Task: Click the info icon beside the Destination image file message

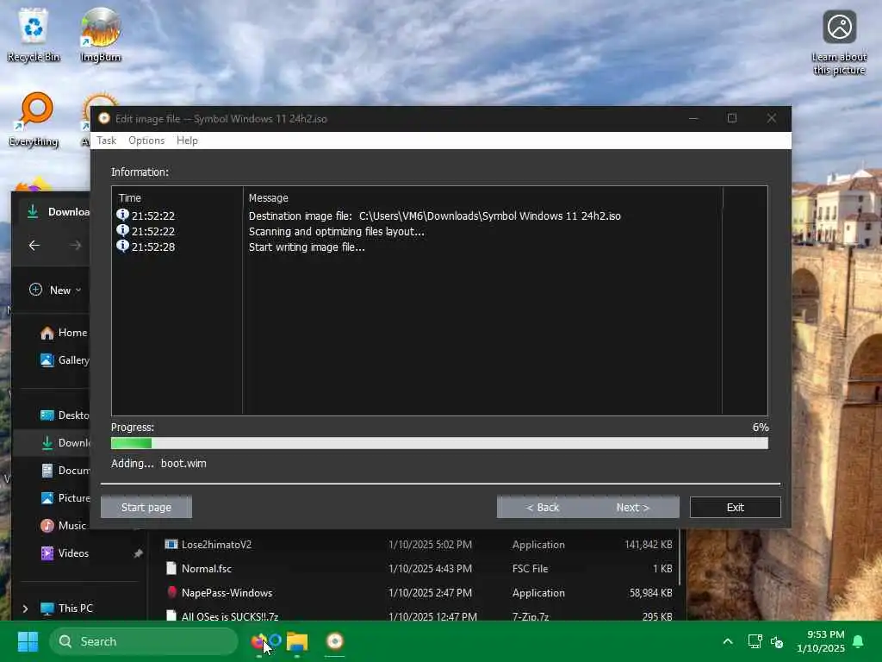Action: point(122,215)
